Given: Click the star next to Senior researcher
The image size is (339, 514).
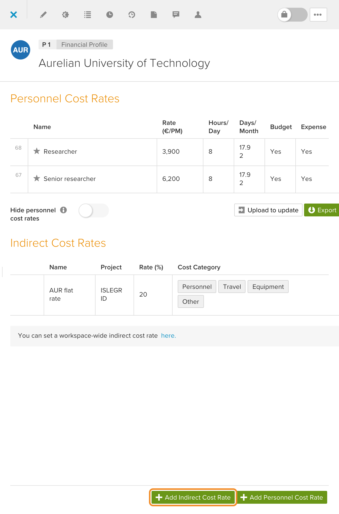Looking at the screenshot, I should coord(37,178).
